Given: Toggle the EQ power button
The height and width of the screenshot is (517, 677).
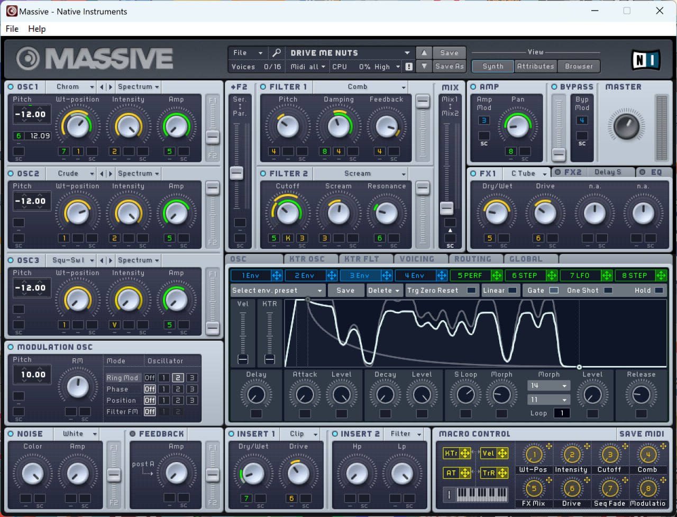Looking at the screenshot, I should pos(643,172).
